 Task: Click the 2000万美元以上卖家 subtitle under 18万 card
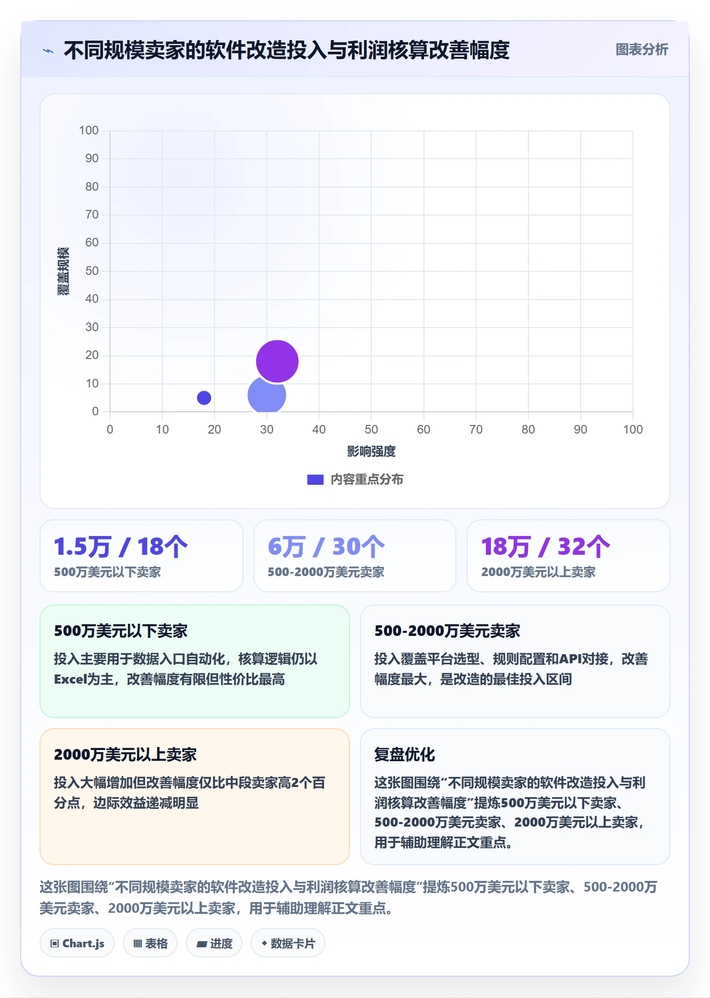click(538, 572)
